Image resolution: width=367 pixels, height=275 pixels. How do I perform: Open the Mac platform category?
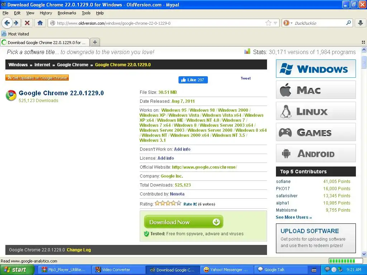(x=315, y=90)
